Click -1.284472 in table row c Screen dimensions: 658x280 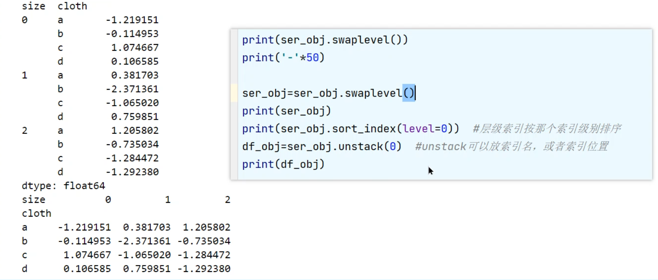(x=204, y=255)
